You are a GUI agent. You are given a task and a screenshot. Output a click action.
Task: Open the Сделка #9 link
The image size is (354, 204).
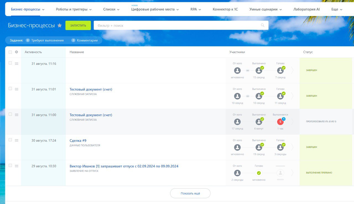[78, 141]
